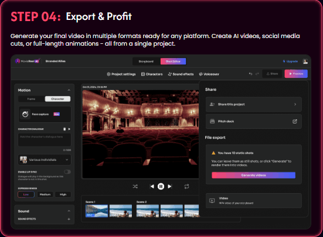Click the theater preview video area
323x237 pixels.
point(141,134)
